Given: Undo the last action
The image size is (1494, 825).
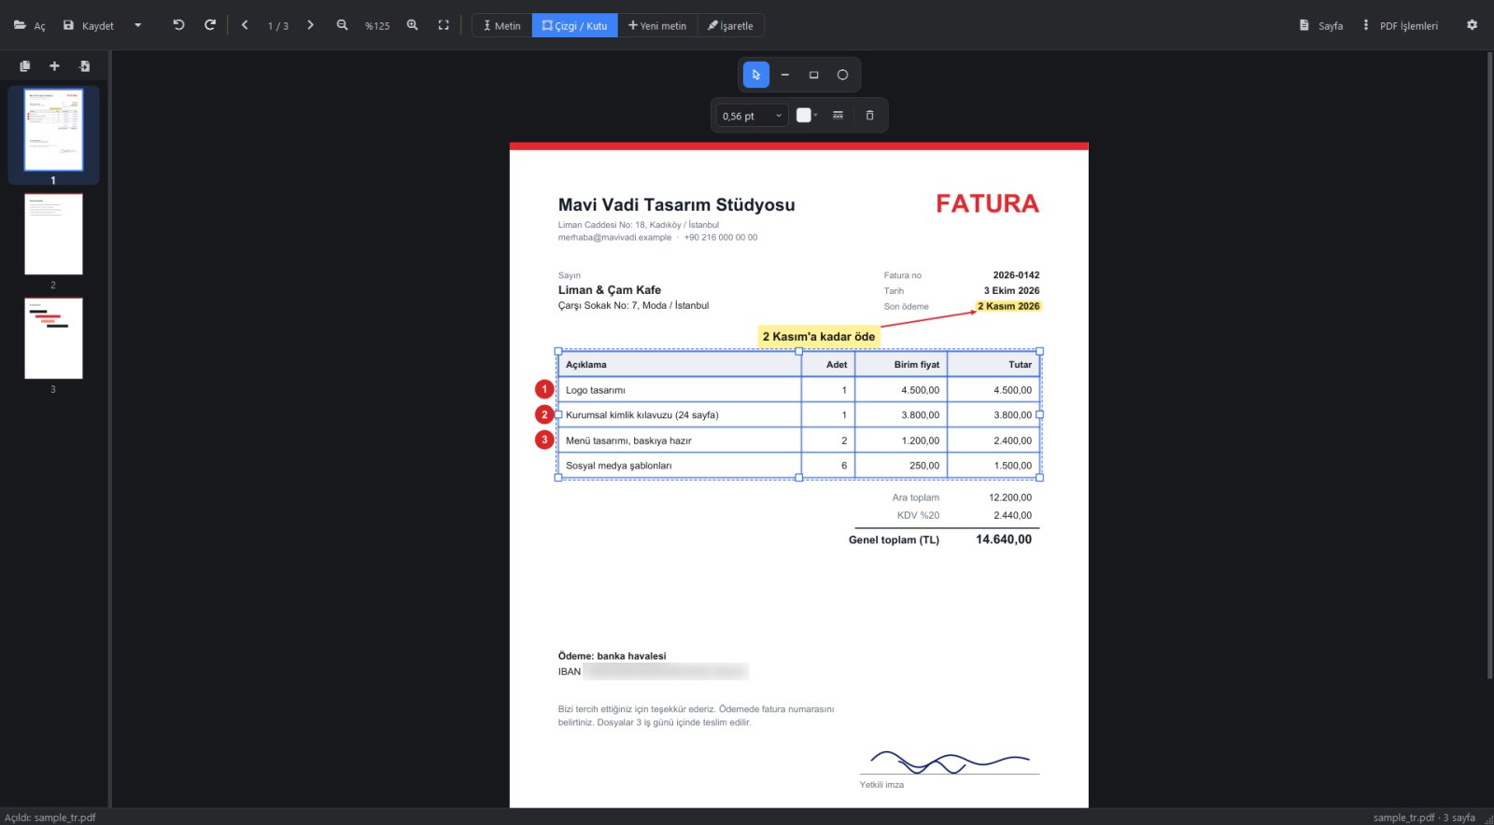Looking at the screenshot, I should pyautogui.click(x=178, y=25).
